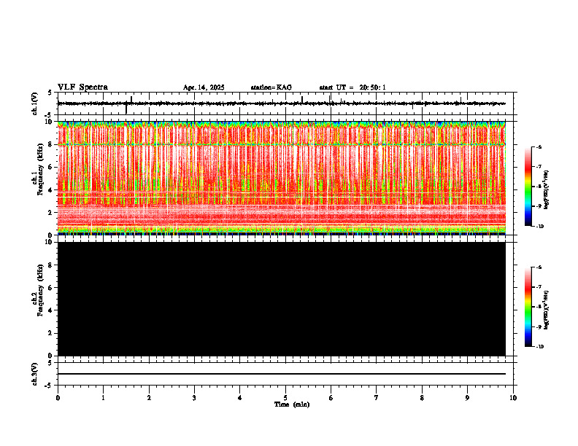
Task: Click time axis tick label "10" at right end
Action: (513, 398)
